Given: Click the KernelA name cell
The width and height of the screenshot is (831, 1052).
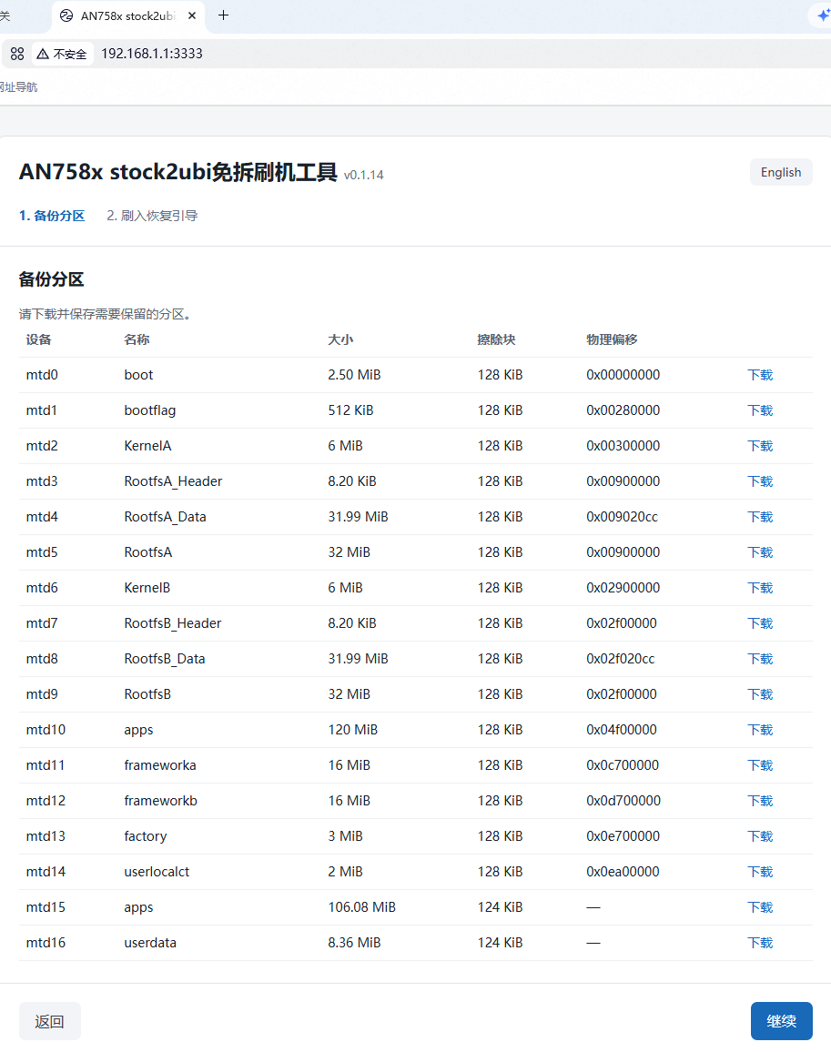Looking at the screenshot, I should pos(147,446).
